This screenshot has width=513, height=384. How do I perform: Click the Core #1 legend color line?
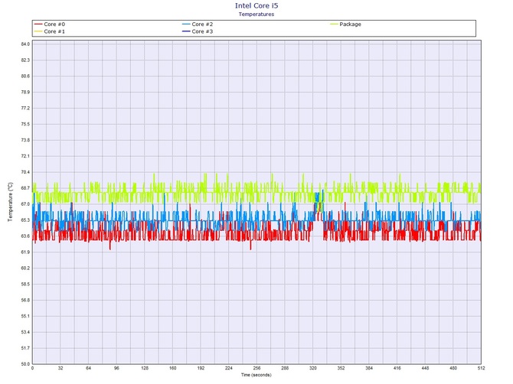38,31
